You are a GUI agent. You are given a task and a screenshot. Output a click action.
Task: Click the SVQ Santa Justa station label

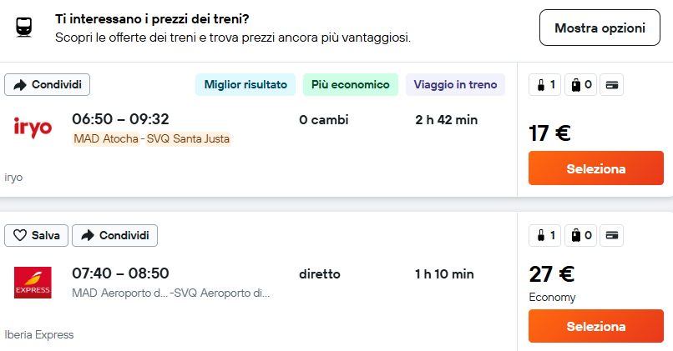(188, 139)
